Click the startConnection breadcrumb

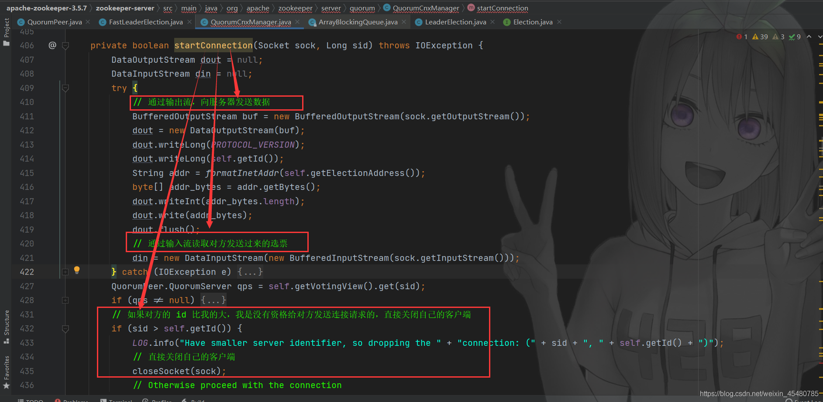pos(503,8)
